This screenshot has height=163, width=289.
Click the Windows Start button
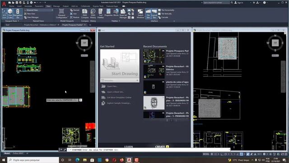click(4, 160)
